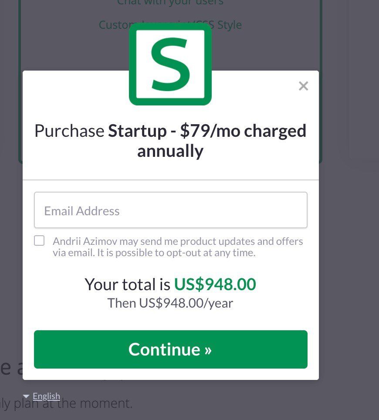Image resolution: width=379 pixels, height=420 pixels.
Task: Select the green US$948.00 total amount
Action: pyautogui.click(x=215, y=284)
